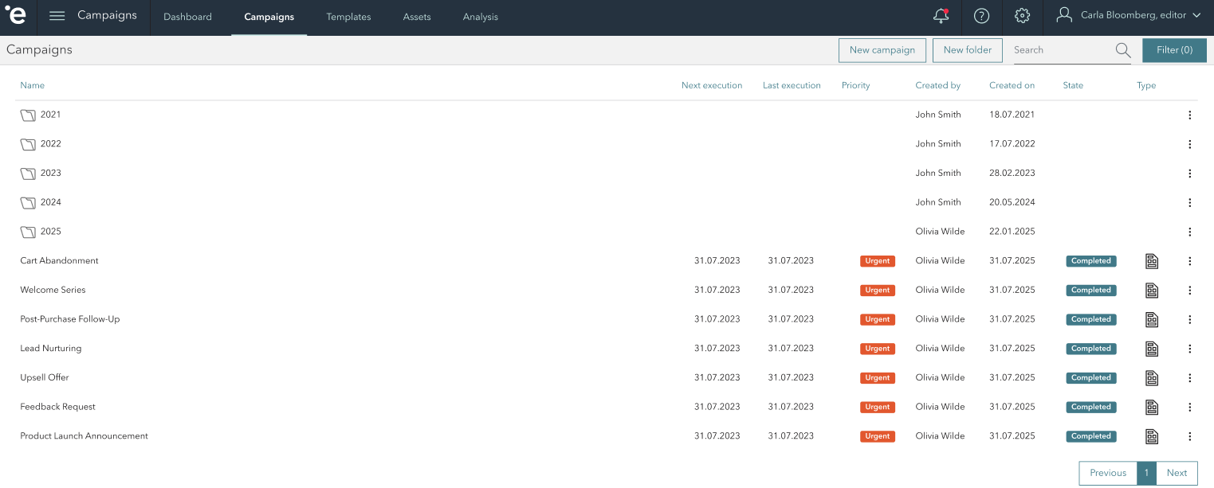Click into the Search input field
Image resolution: width=1214 pixels, height=488 pixels.
coord(1060,50)
